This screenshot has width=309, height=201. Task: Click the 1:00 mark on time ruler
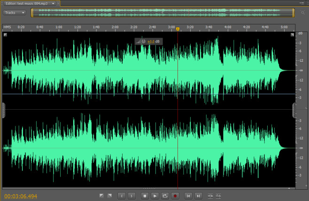pyautogui.click(x=59, y=27)
